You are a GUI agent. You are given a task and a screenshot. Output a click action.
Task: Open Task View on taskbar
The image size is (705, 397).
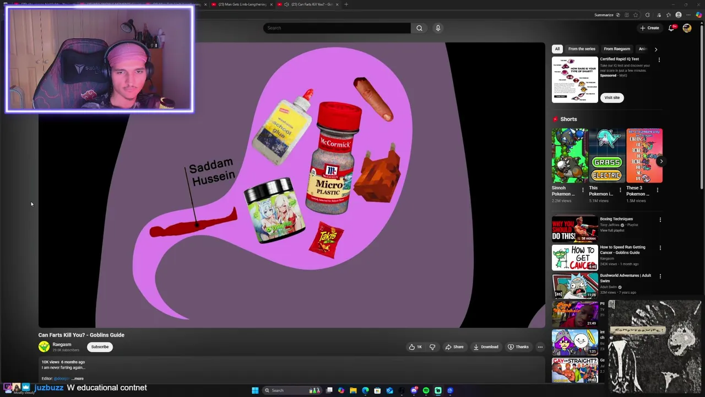329,390
